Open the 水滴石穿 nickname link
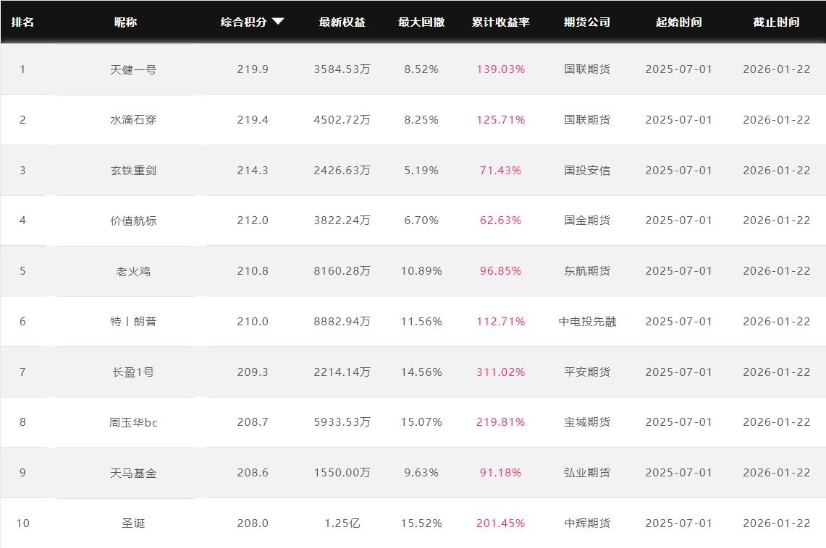This screenshot has height=548, width=826. pos(133,120)
